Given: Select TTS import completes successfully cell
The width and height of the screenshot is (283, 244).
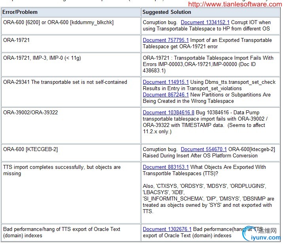Looking at the screenshot, I should [x=71, y=193].
